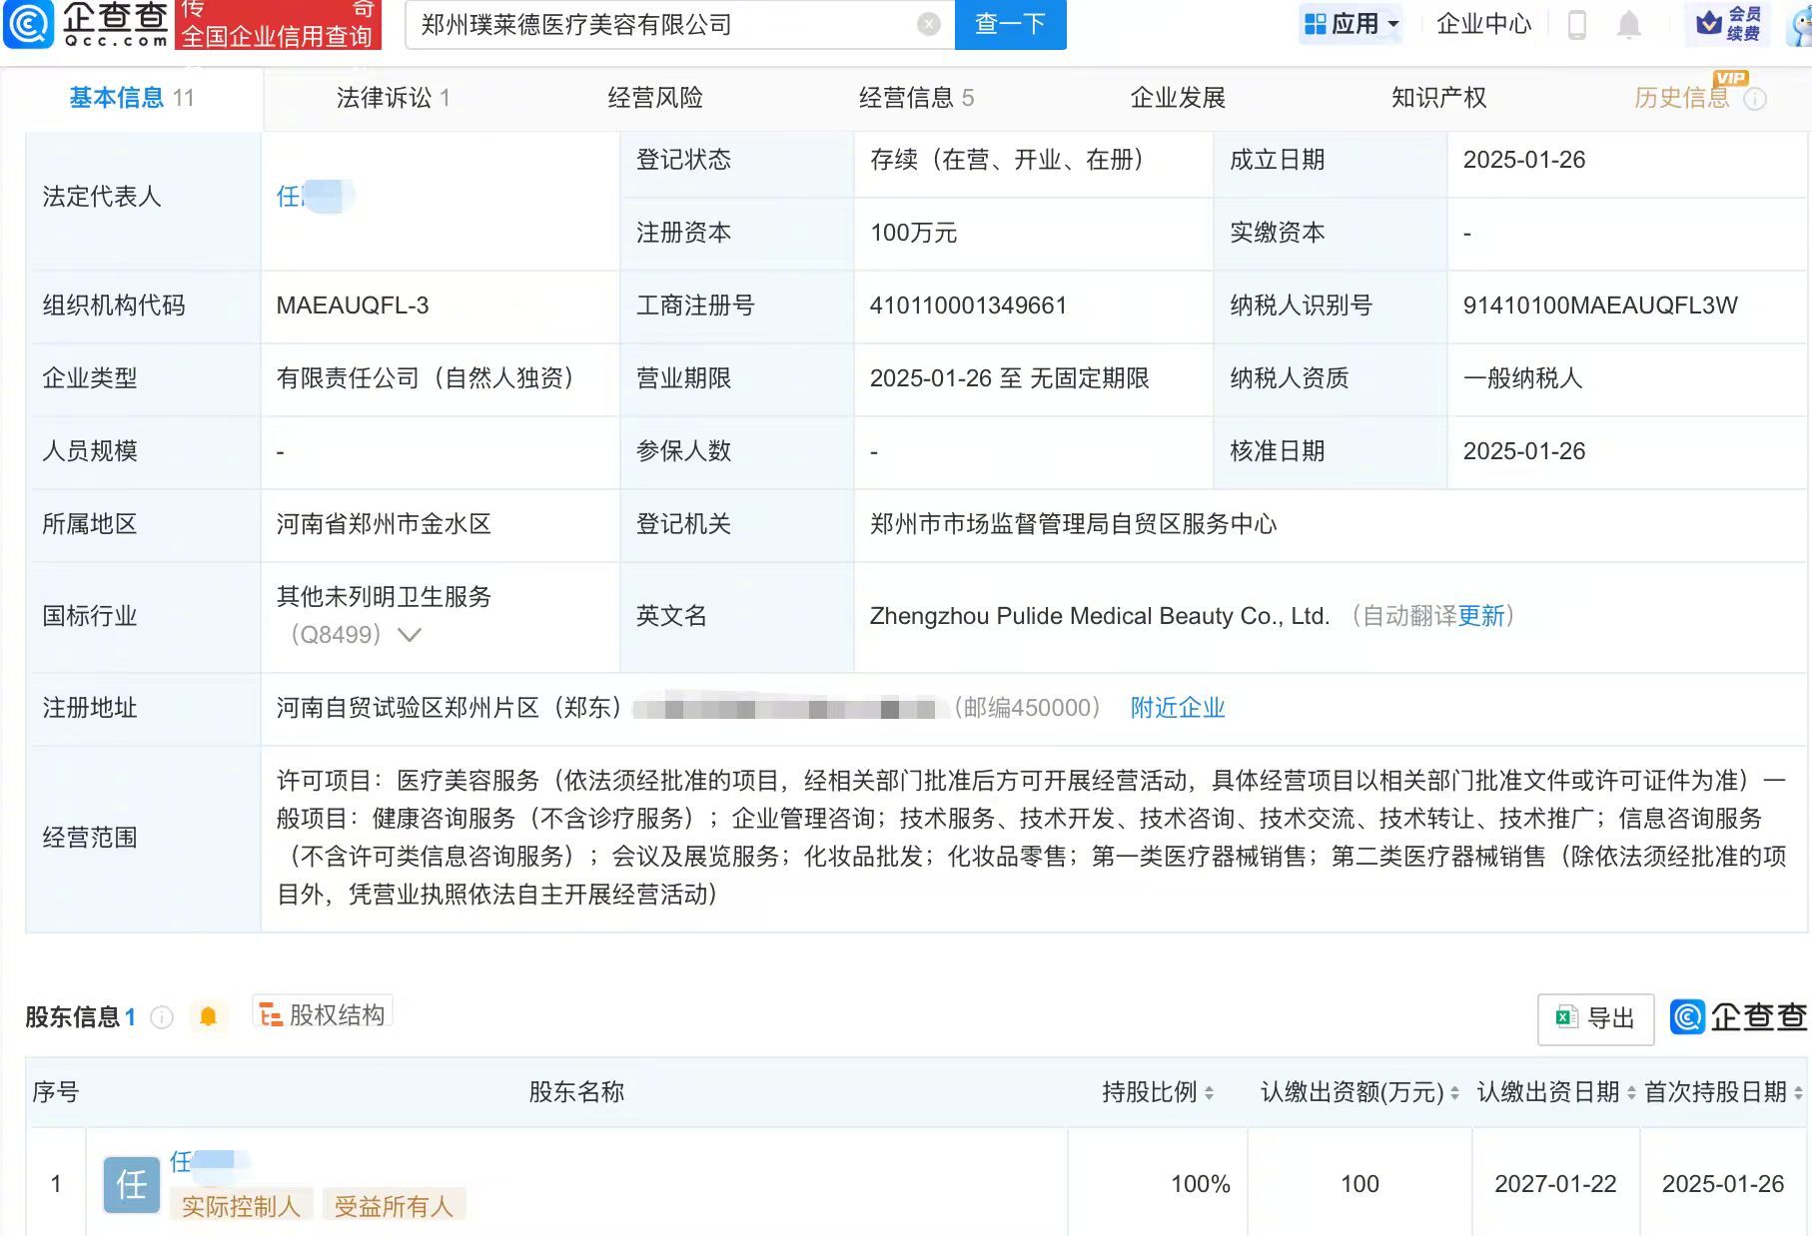This screenshot has height=1236, width=1812.
Task: Clear the search box with the X icon
Action: 929,24
